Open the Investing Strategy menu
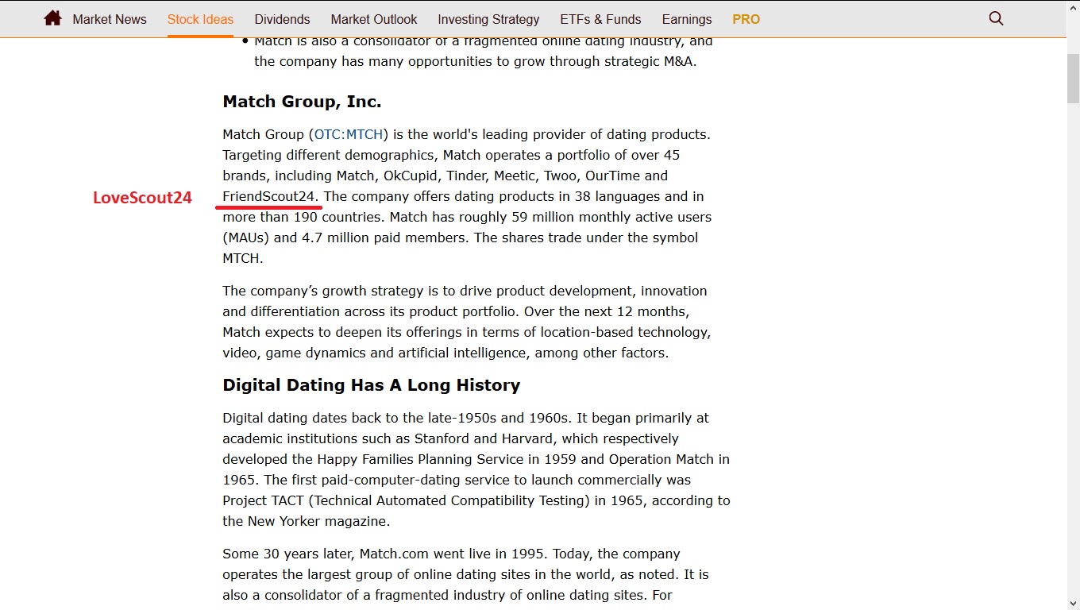This screenshot has height=610, width=1080. (x=488, y=19)
